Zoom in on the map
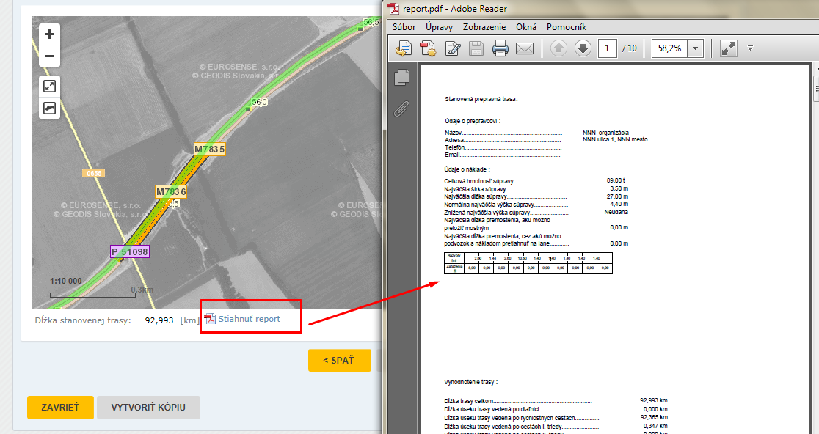This screenshot has width=819, height=434. pos(49,34)
